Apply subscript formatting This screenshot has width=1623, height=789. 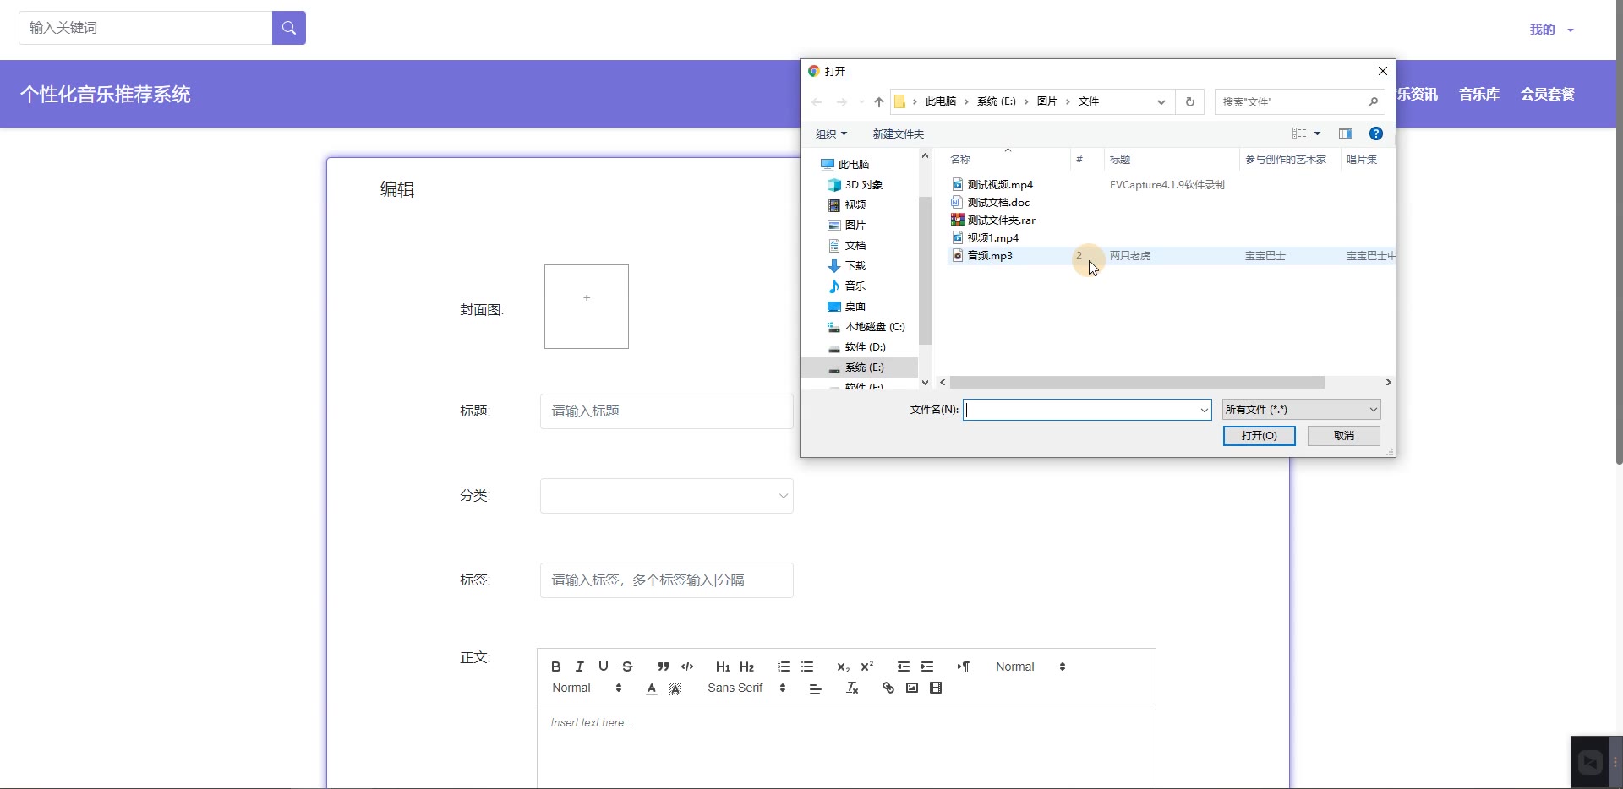click(x=843, y=667)
